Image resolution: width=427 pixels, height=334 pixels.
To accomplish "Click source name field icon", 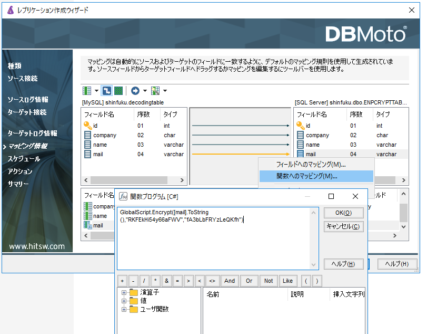I will click(88, 145).
